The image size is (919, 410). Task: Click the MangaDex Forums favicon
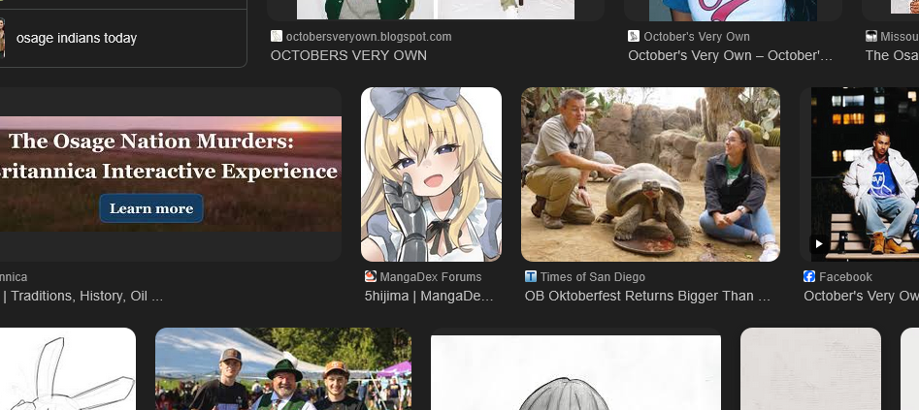click(x=370, y=277)
